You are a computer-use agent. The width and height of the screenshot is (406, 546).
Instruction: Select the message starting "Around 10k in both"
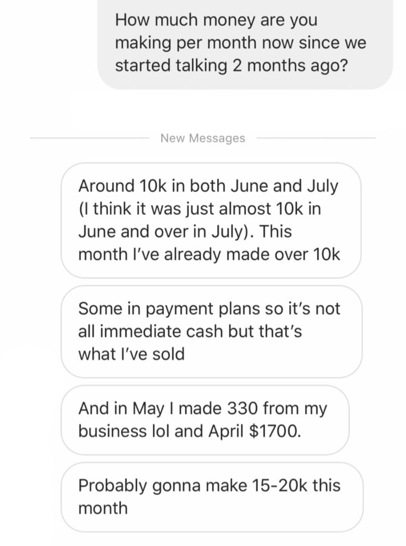211,220
